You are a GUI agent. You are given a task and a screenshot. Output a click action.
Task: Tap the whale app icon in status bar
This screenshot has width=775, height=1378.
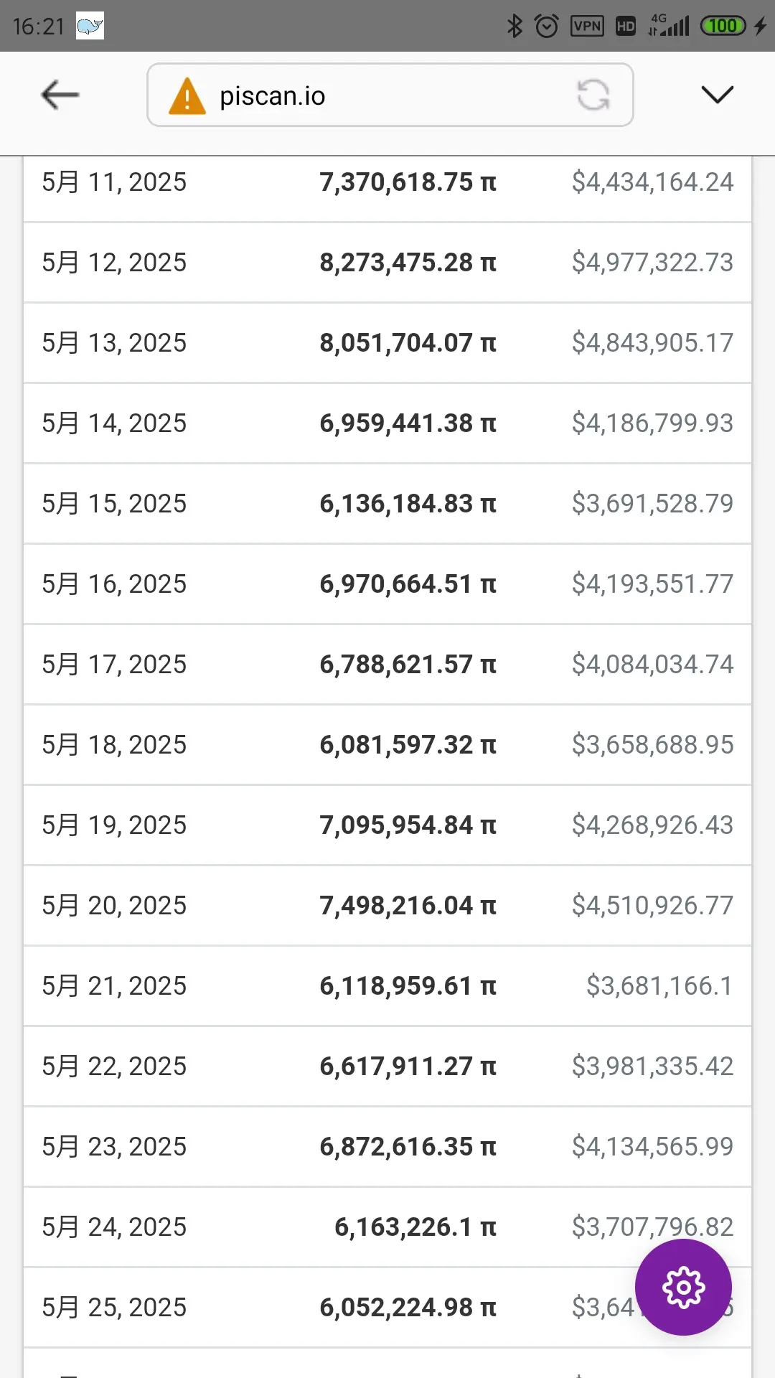(x=90, y=26)
